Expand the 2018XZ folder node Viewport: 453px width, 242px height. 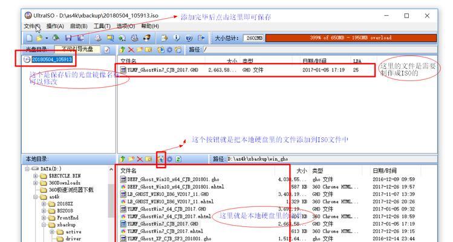tap(44, 204)
